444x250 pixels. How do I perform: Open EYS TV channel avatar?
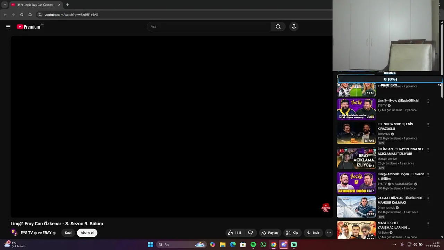(x=14, y=233)
